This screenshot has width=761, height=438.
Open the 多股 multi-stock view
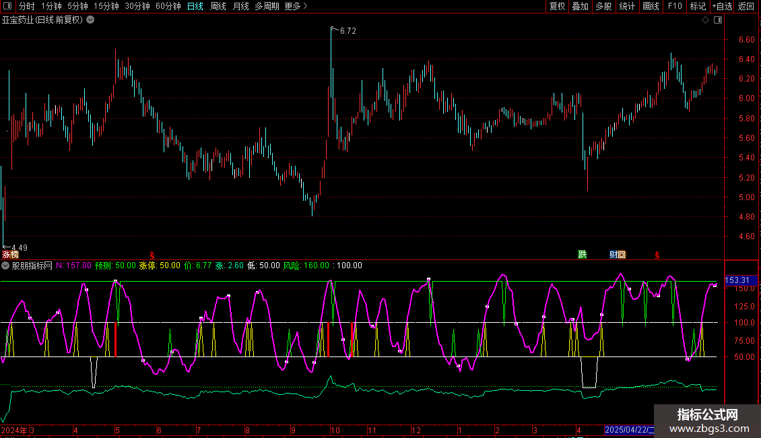tap(603, 6)
